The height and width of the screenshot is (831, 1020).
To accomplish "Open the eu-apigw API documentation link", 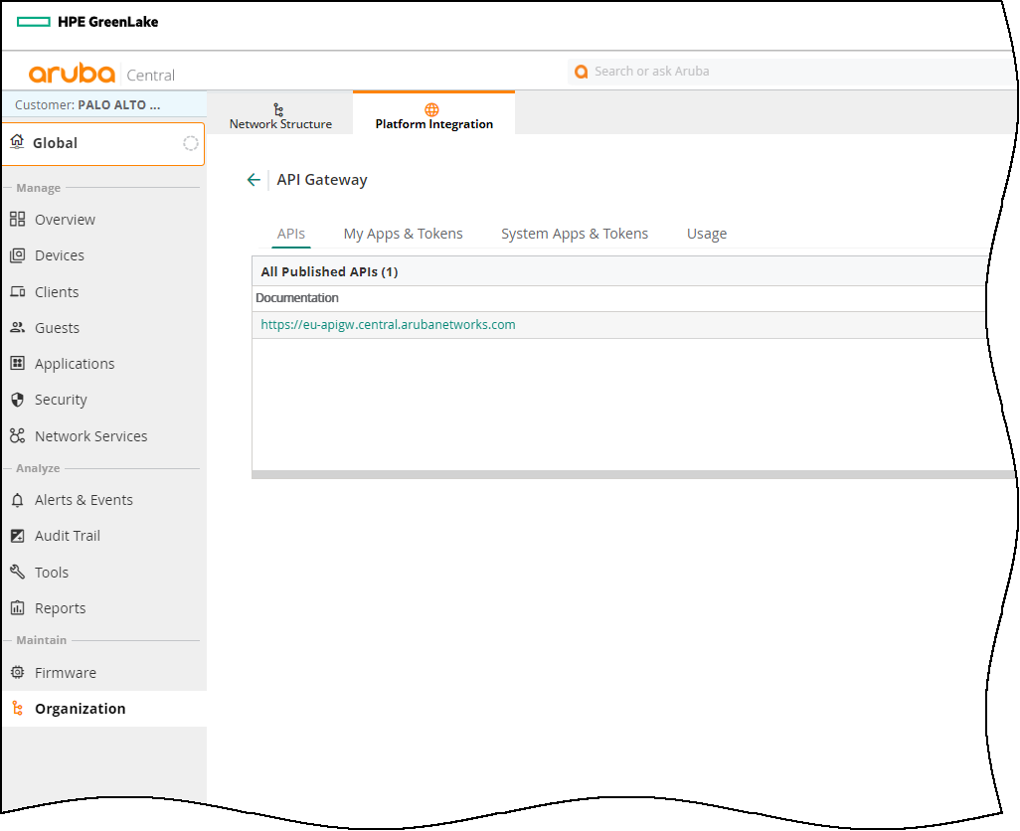I will point(388,325).
